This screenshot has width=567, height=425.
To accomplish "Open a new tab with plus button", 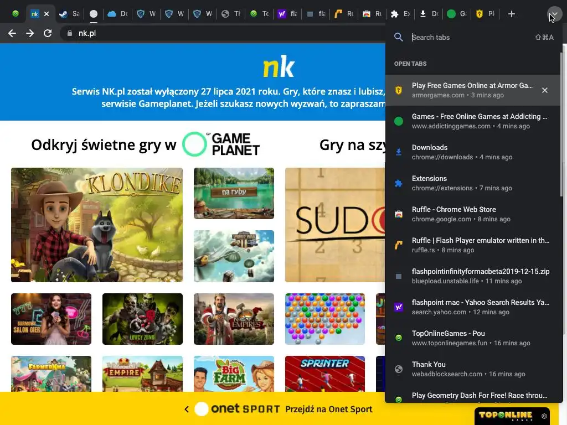I will 511,14.
